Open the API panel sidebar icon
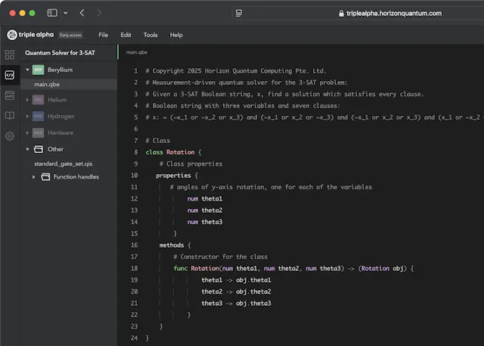The image size is (484, 346). [x=10, y=95]
